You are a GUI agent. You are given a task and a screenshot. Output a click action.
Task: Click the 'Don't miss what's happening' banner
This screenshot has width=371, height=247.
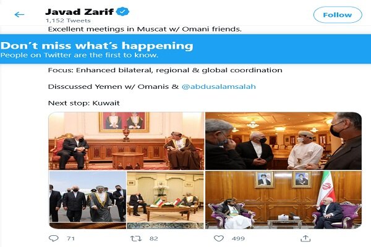(x=185, y=49)
